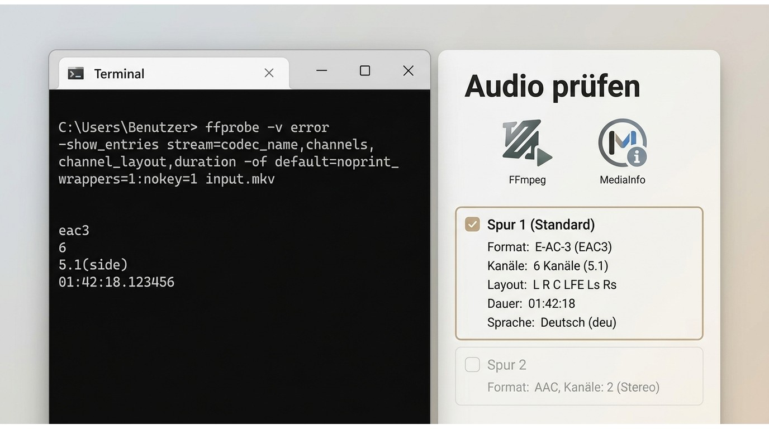
Task: Click the Spur 2 title
Action: (x=506, y=365)
